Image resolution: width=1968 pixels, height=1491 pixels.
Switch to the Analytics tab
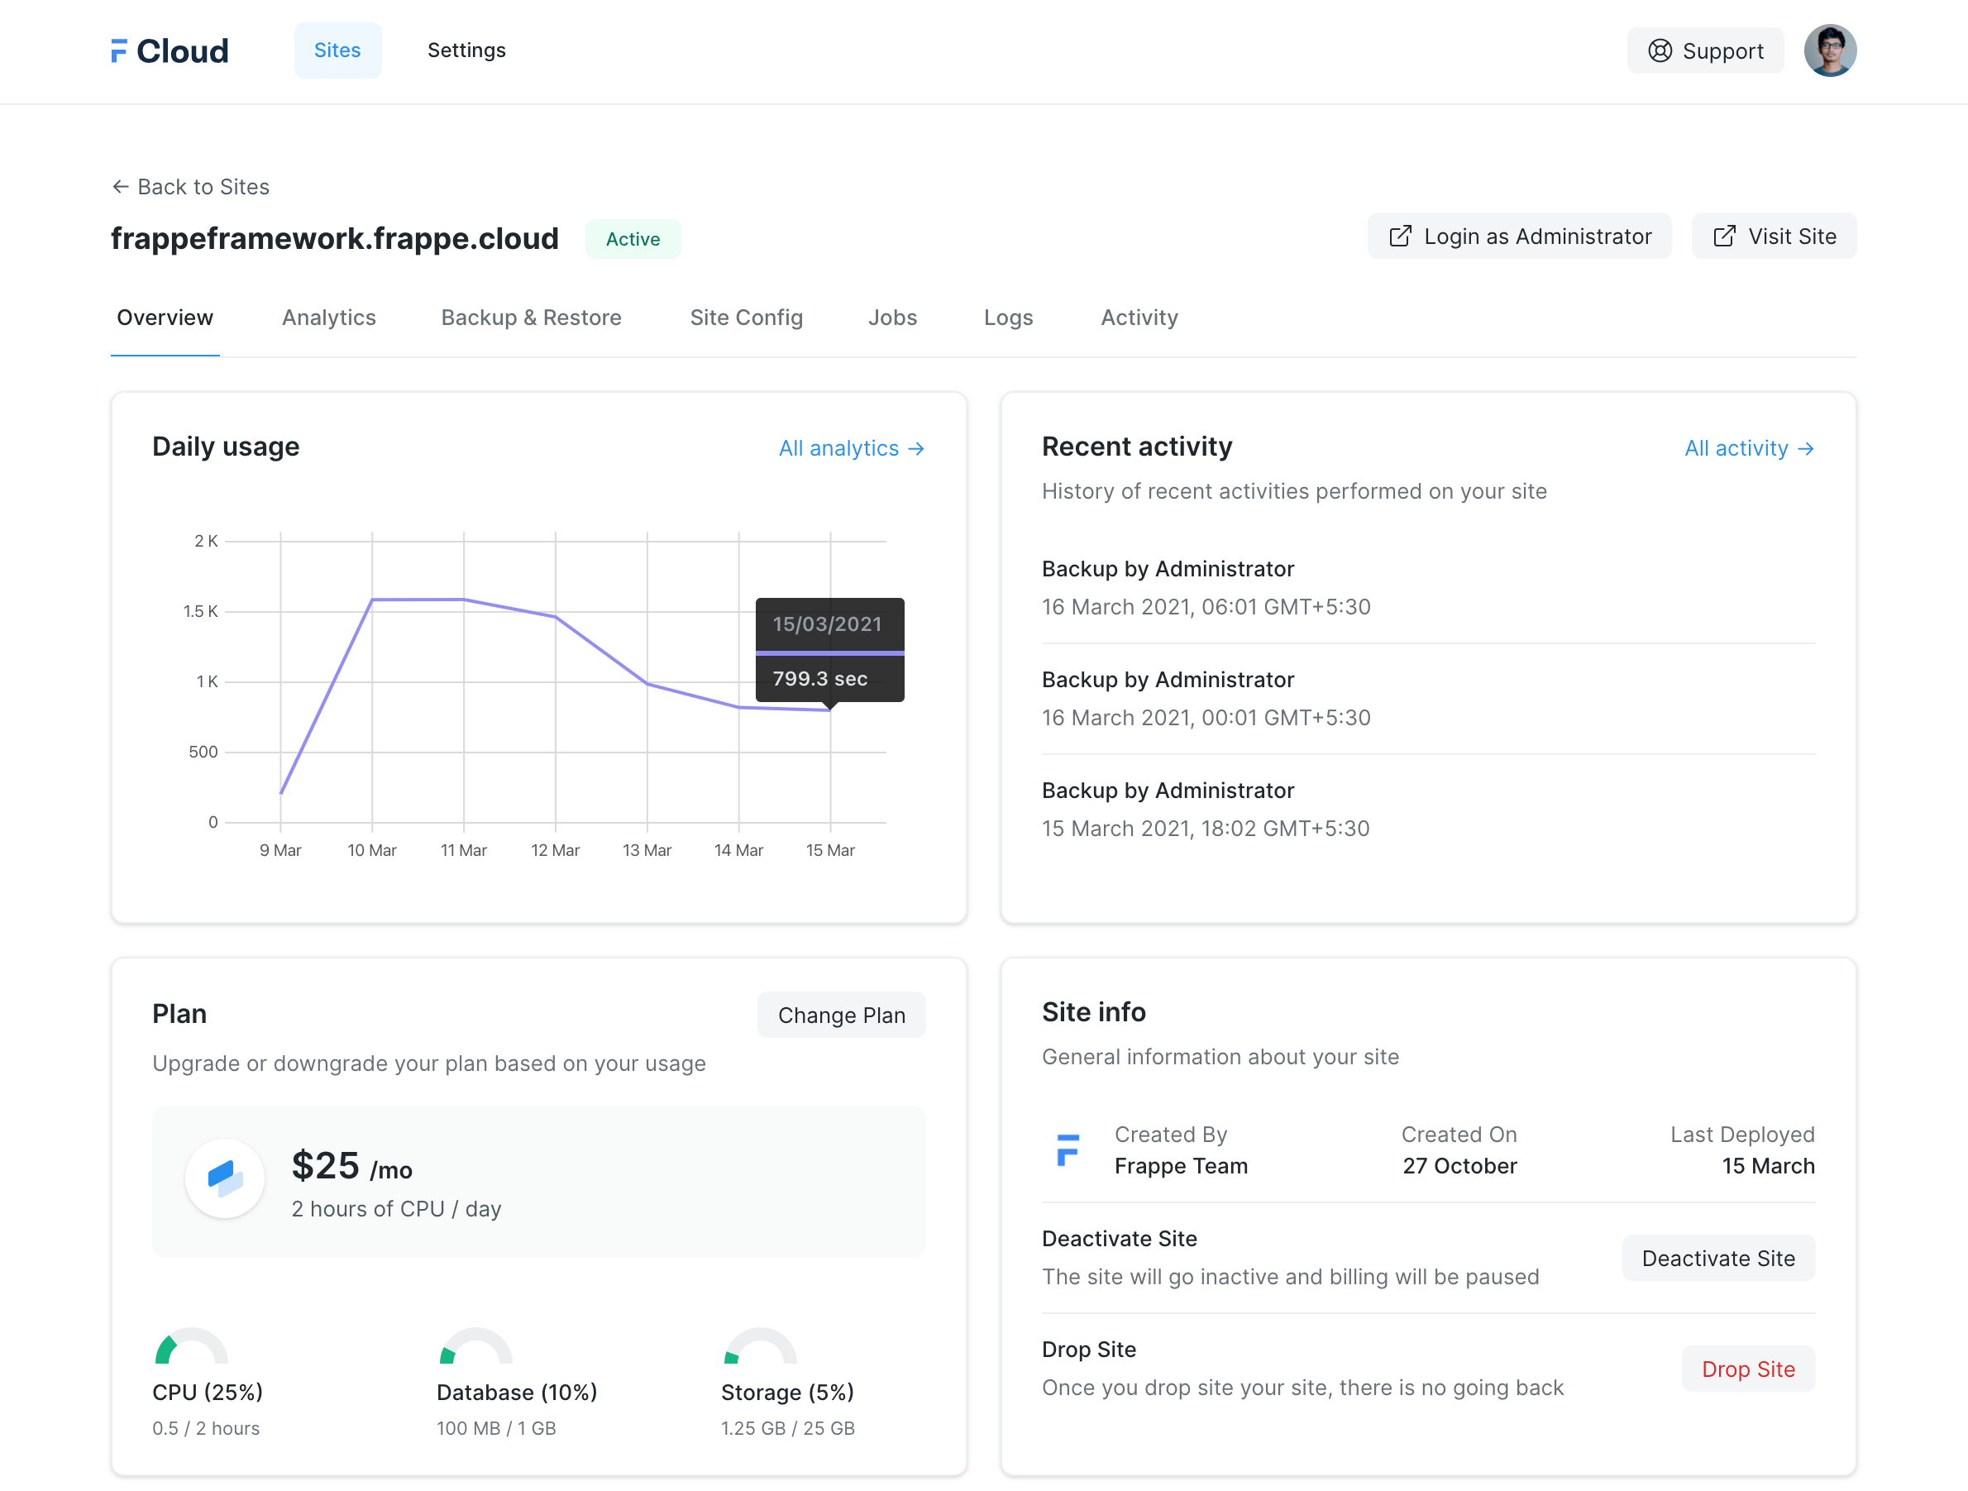click(x=328, y=318)
